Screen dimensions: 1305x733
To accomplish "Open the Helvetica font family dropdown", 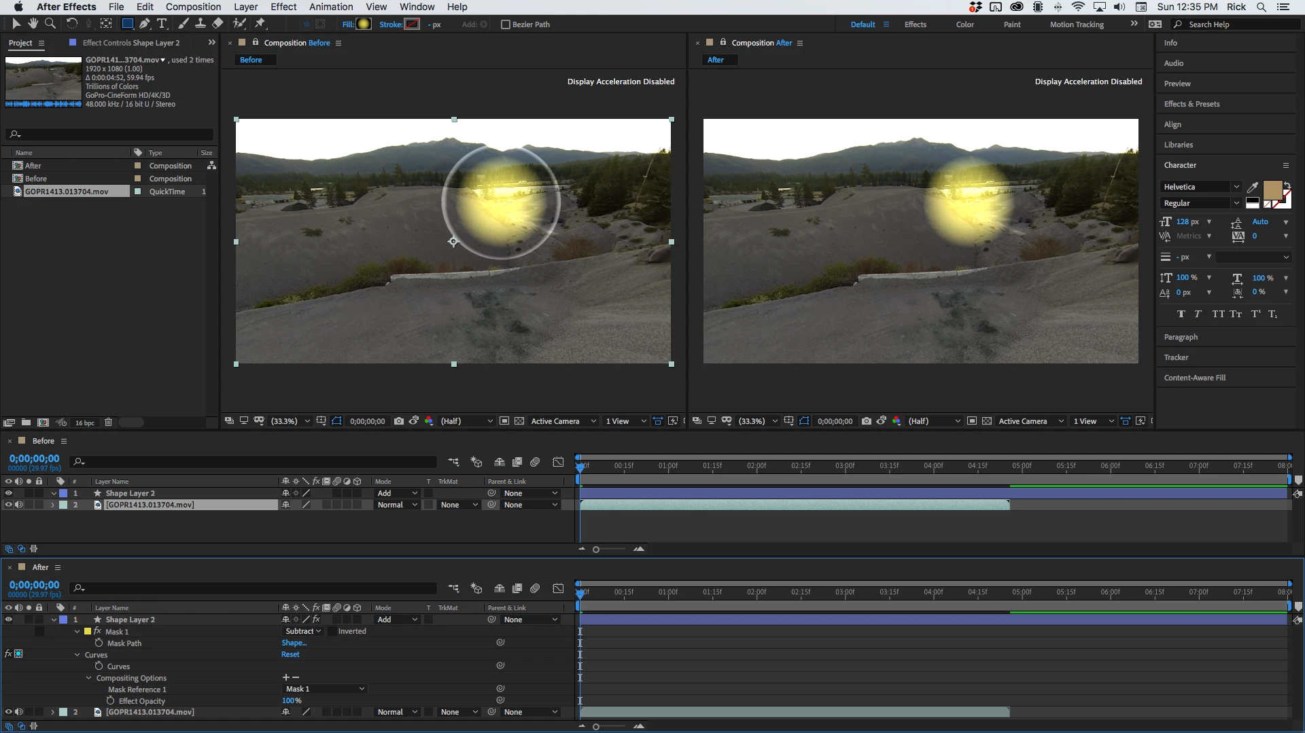I will click(1202, 187).
